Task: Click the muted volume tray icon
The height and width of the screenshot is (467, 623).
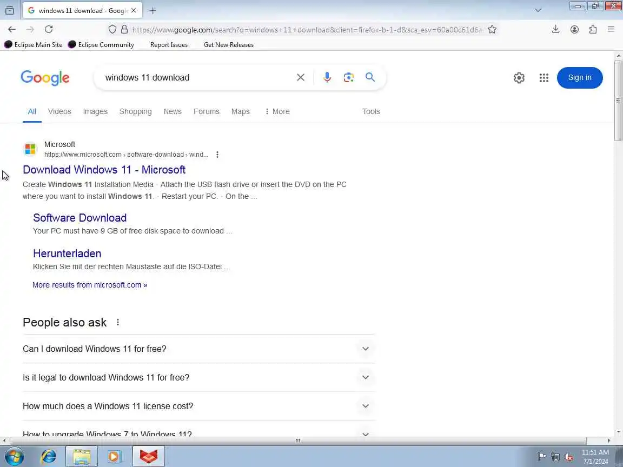Action: point(568,457)
